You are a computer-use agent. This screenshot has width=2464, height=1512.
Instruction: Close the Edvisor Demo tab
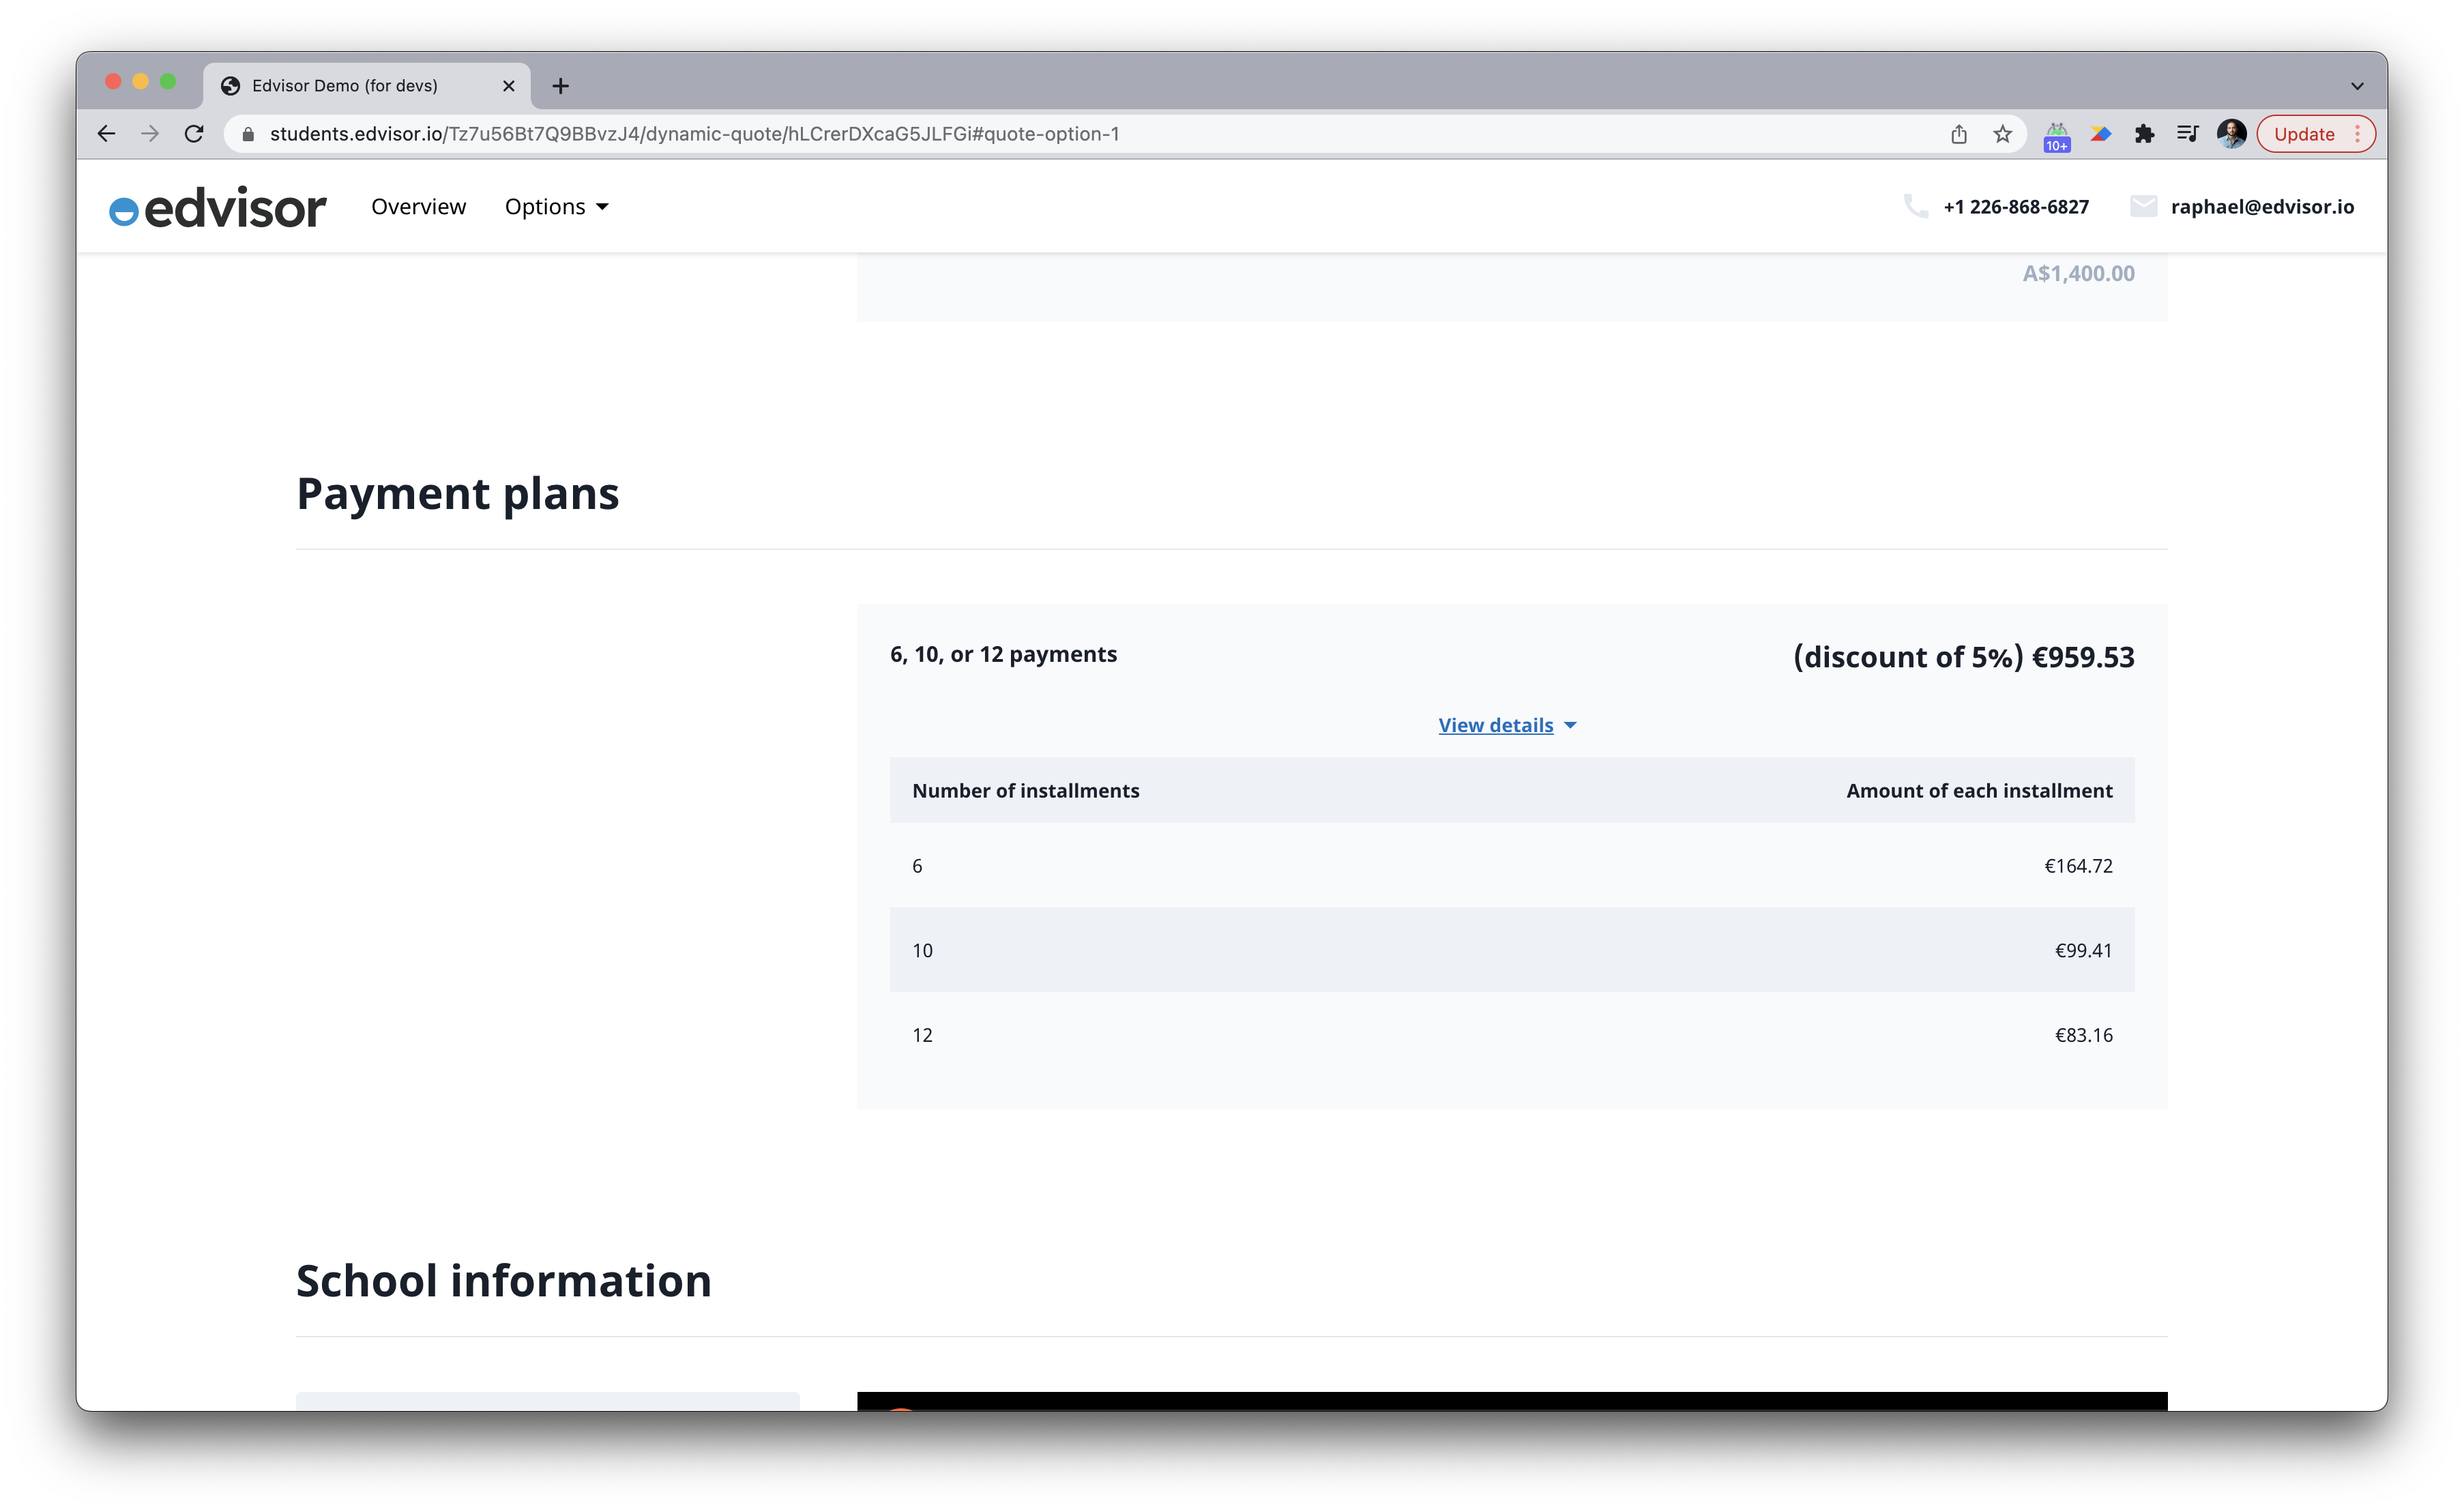[508, 86]
